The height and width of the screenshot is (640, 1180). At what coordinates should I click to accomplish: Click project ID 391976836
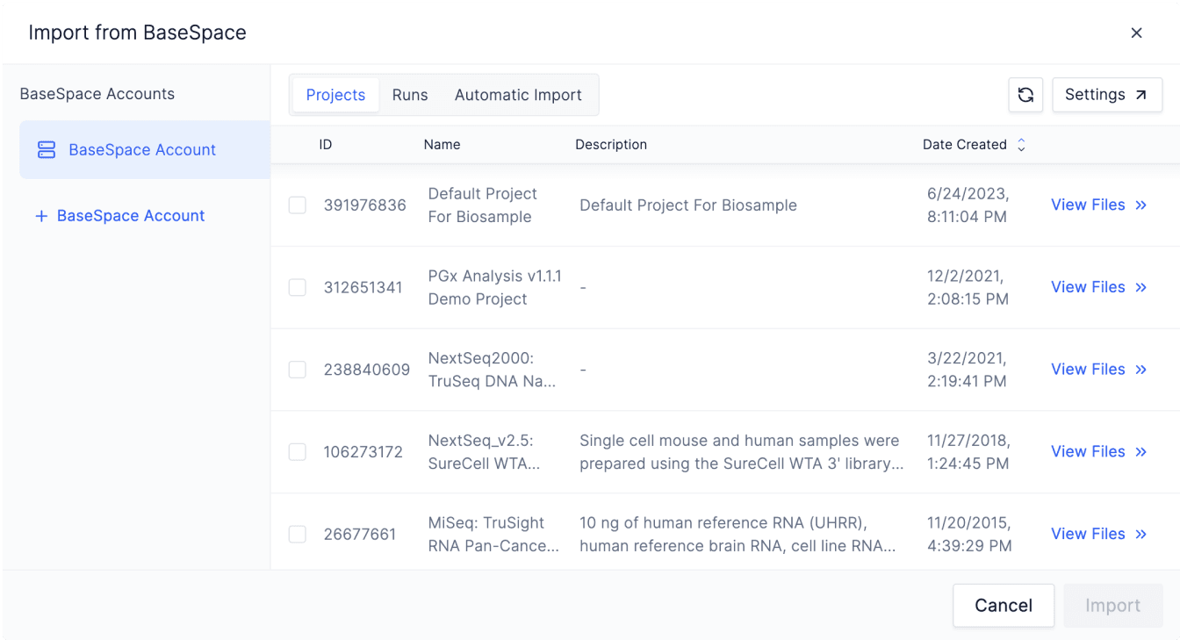(x=364, y=205)
